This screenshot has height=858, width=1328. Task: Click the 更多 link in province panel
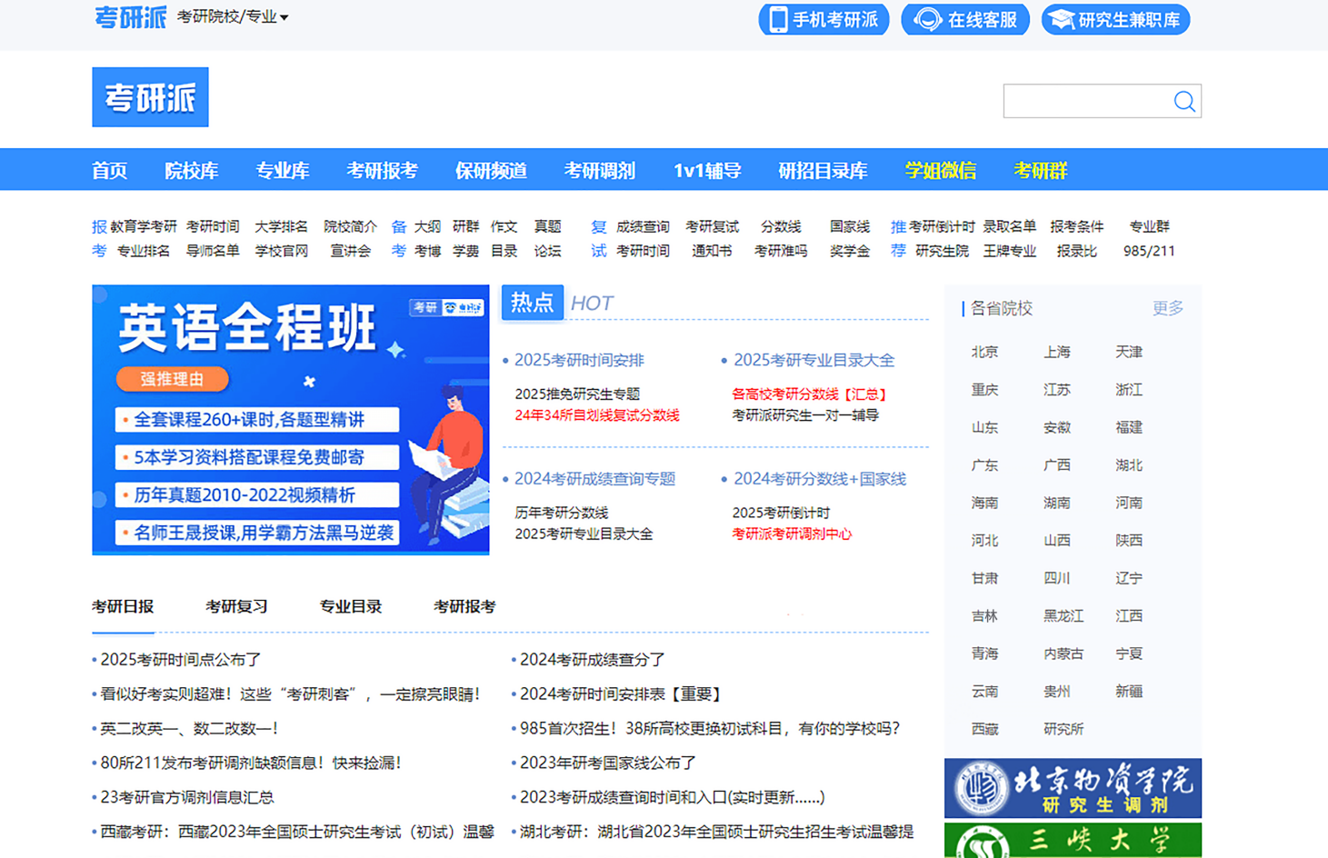[1167, 308]
